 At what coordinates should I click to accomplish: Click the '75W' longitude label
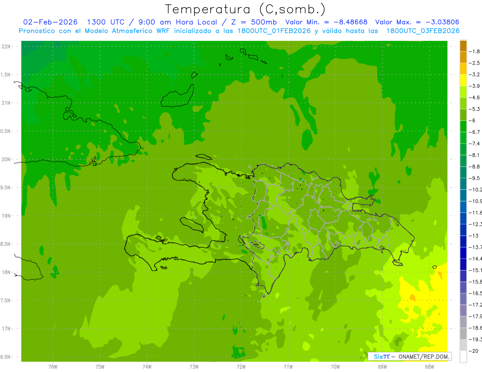click(100, 366)
